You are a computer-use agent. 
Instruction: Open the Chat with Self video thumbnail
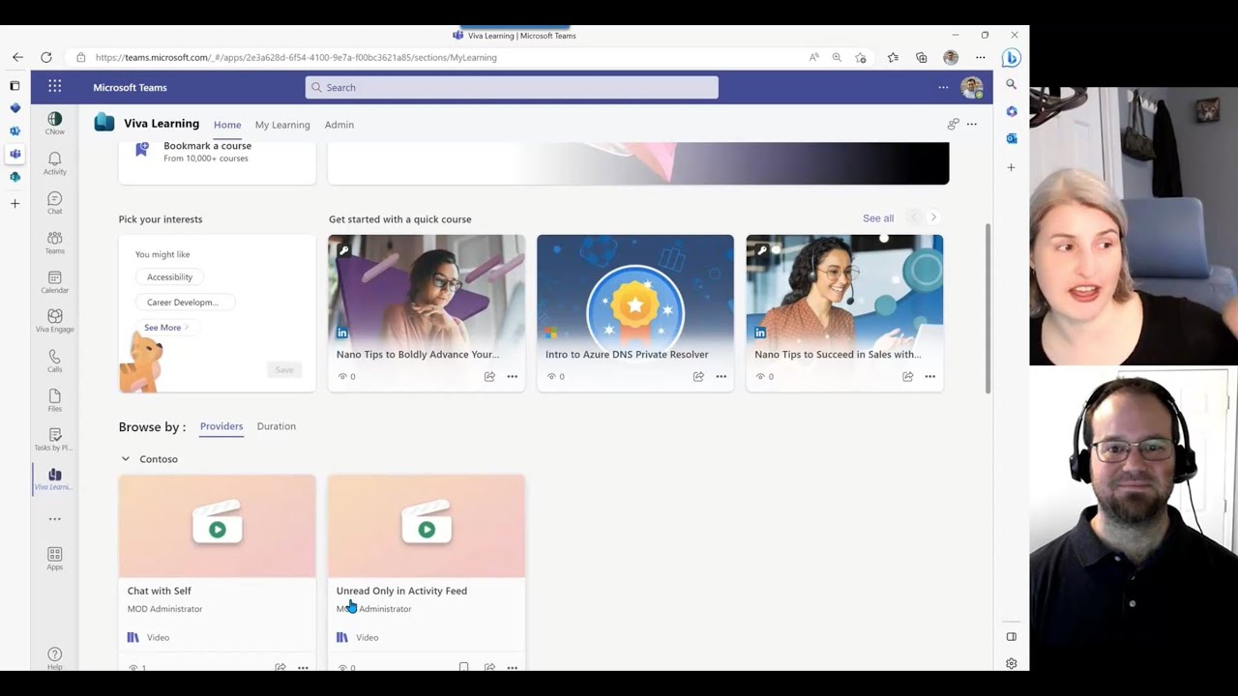pyautogui.click(x=217, y=526)
